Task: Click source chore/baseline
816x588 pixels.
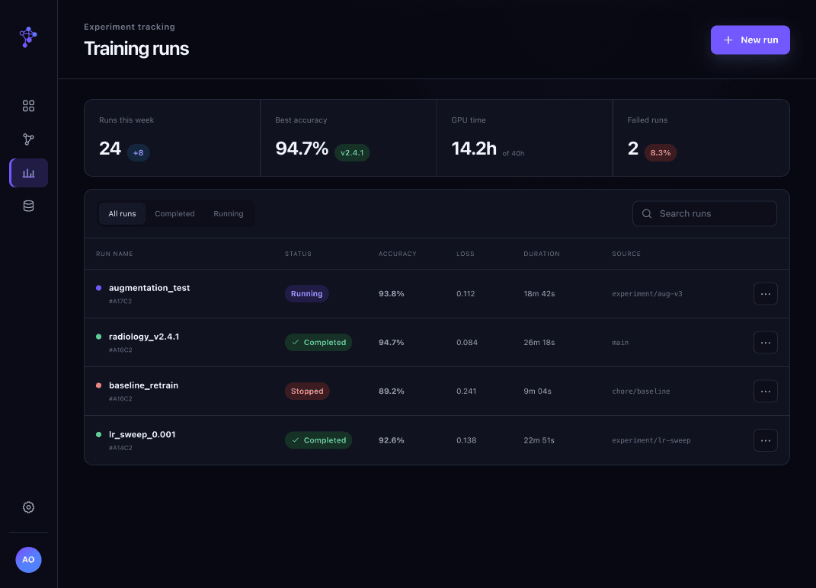Action: (641, 391)
